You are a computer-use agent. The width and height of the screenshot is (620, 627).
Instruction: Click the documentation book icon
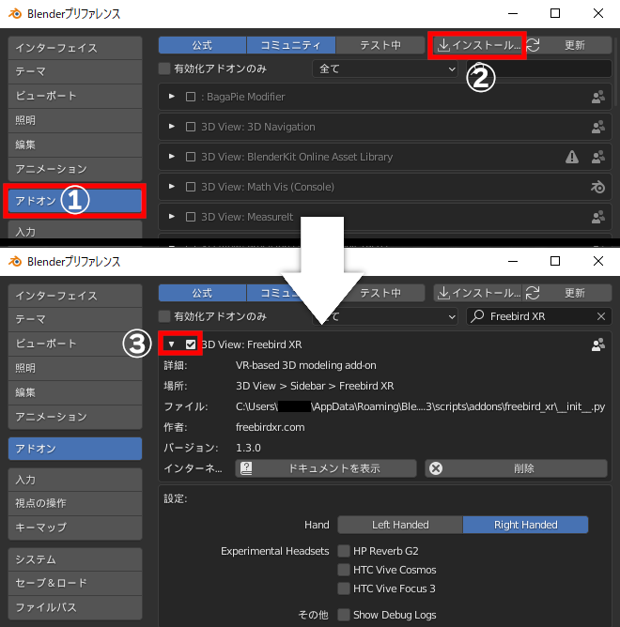pyautogui.click(x=246, y=468)
